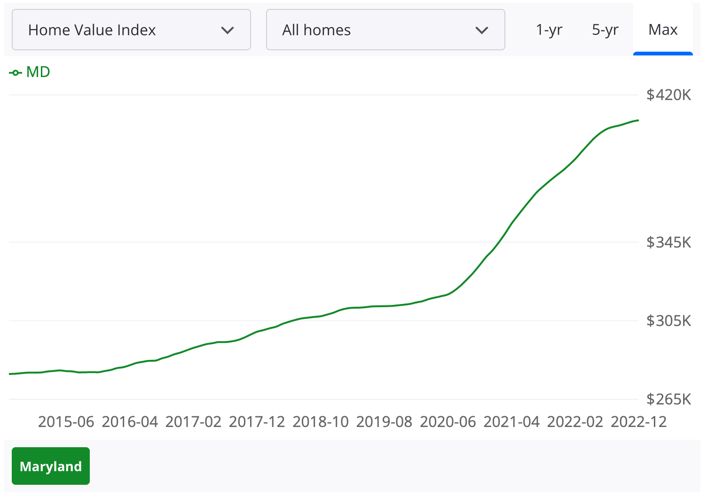The height and width of the screenshot is (497, 707).
Task: Click the 2020-06 axis label
Action: pyautogui.click(x=448, y=421)
